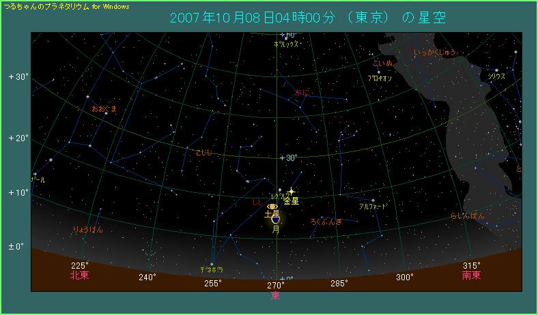The width and height of the screenshot is (538, 315).
Task: Select the こじし constellation label
Action: [203, 152]
